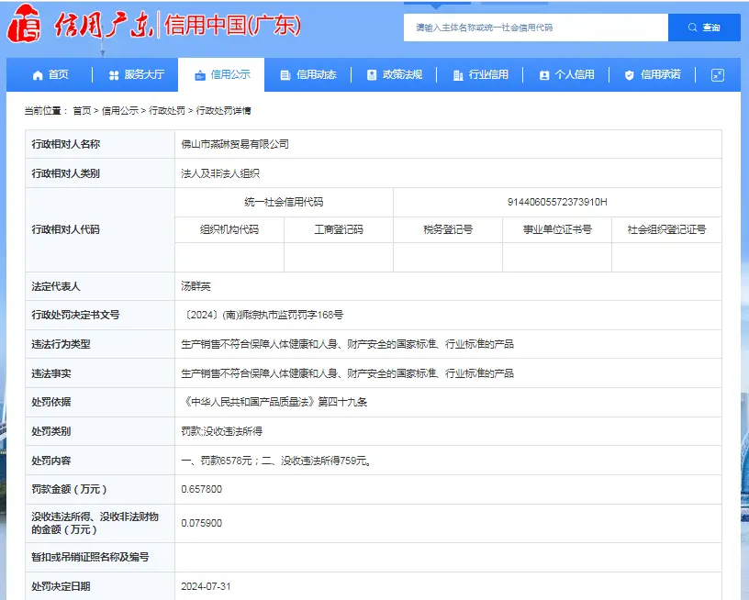Click the shield icon beside 信用承诺
The width and height of the screenshot is (749, 600).
[x=630, y=75]
